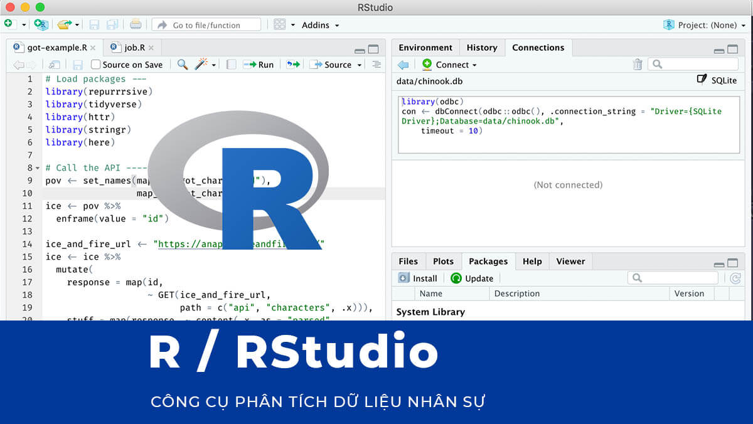The image size is (753, 424).
Task: Open the Source button dropdown arrow
Action: [359, 64]
